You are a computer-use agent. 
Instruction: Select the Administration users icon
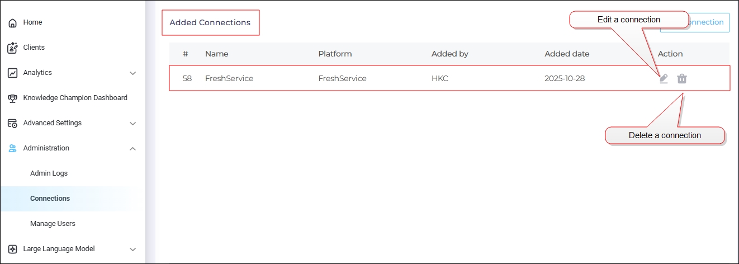12,148
